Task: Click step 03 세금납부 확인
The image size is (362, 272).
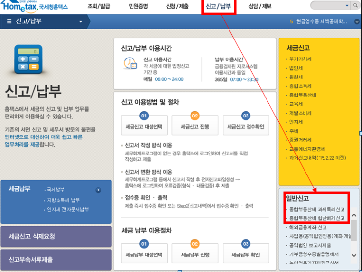Action: click(246, 253)
